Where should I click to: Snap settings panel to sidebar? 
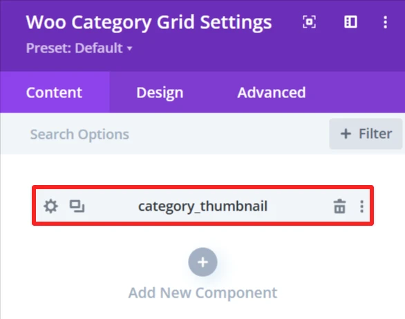[x=351, y=22]
